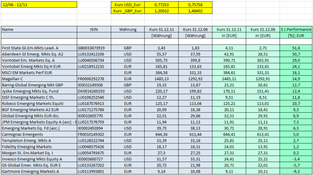Select 'Fidelity Emerging Markets' cell
Screen dimensions: 313x175
(x=39, y=147)
